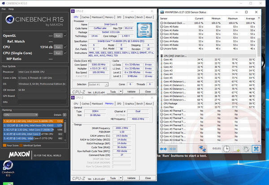Open HWiNFO network remote monitoring icon

202,149
